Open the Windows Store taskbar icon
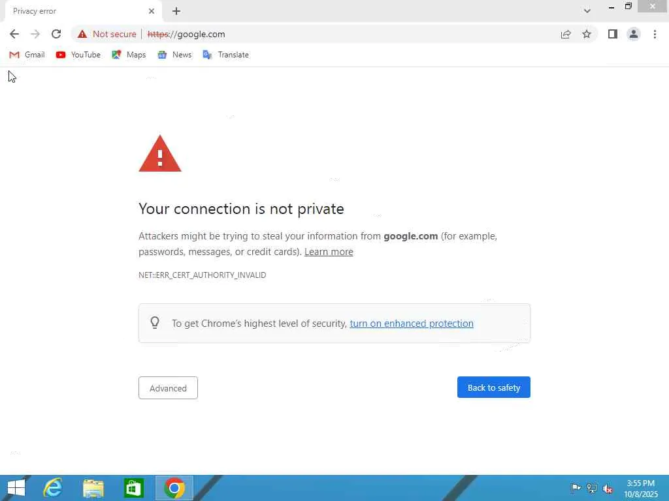The width and height of the screenshot is (669, 501). (x=133, y=488)
